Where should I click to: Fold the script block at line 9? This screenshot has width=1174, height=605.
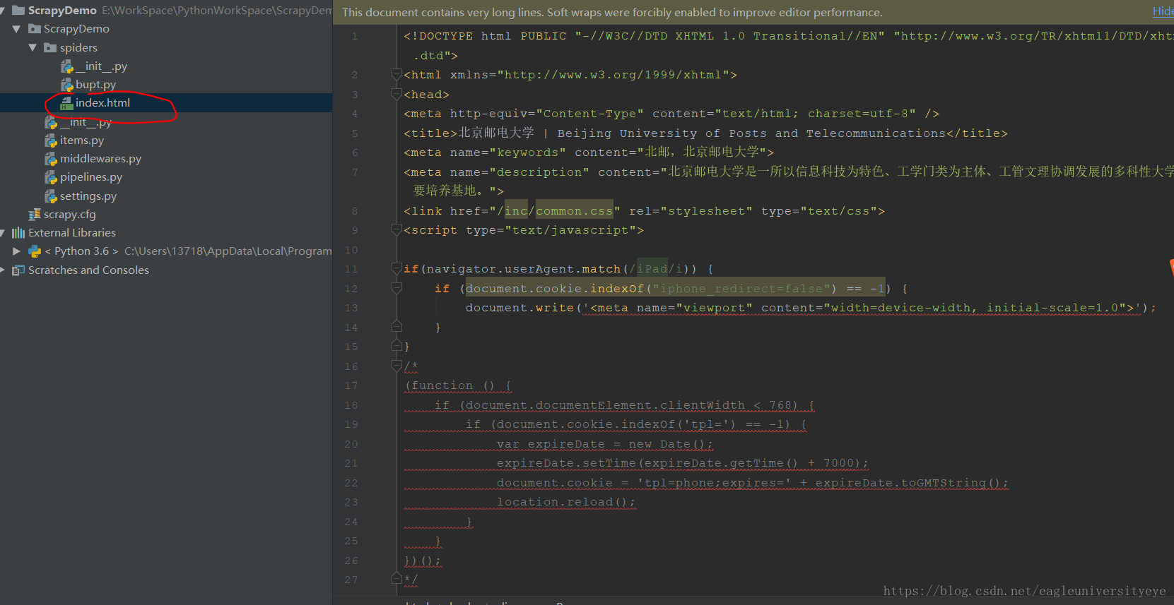tap(397, 230)
